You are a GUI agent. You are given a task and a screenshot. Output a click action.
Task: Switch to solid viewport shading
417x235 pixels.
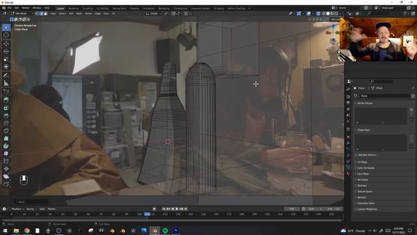328,14
